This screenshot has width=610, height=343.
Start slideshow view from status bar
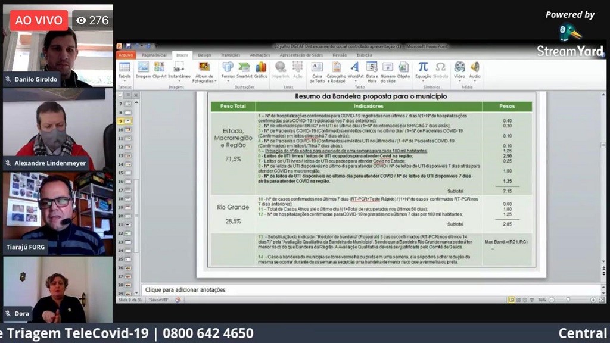coord(531,300)
